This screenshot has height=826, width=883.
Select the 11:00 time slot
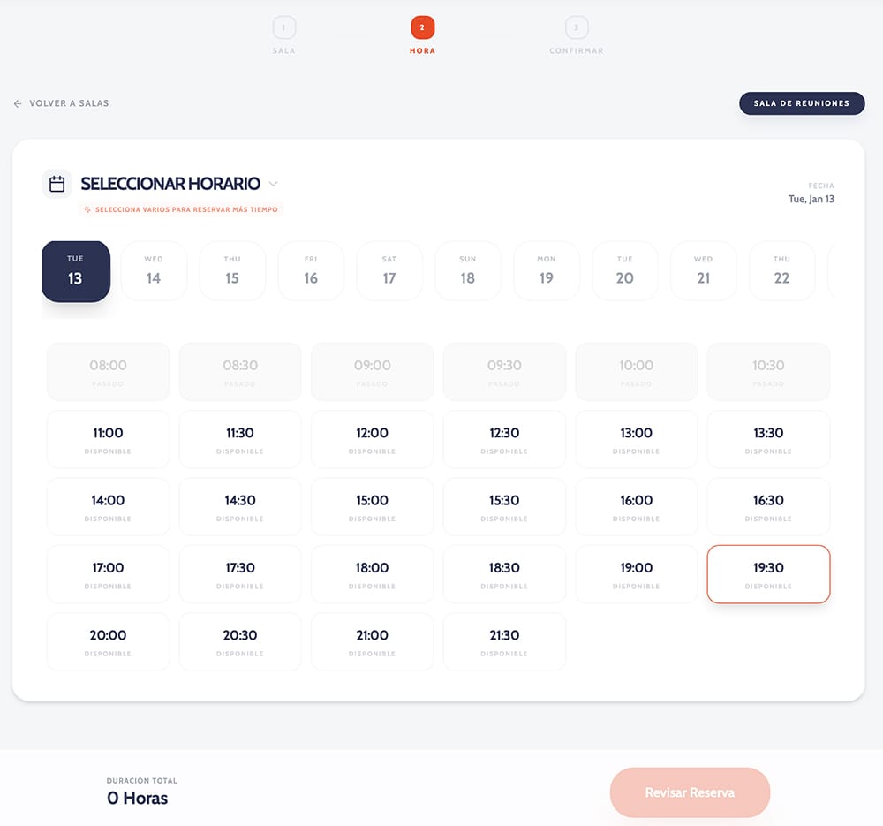[x=108, y=439]
